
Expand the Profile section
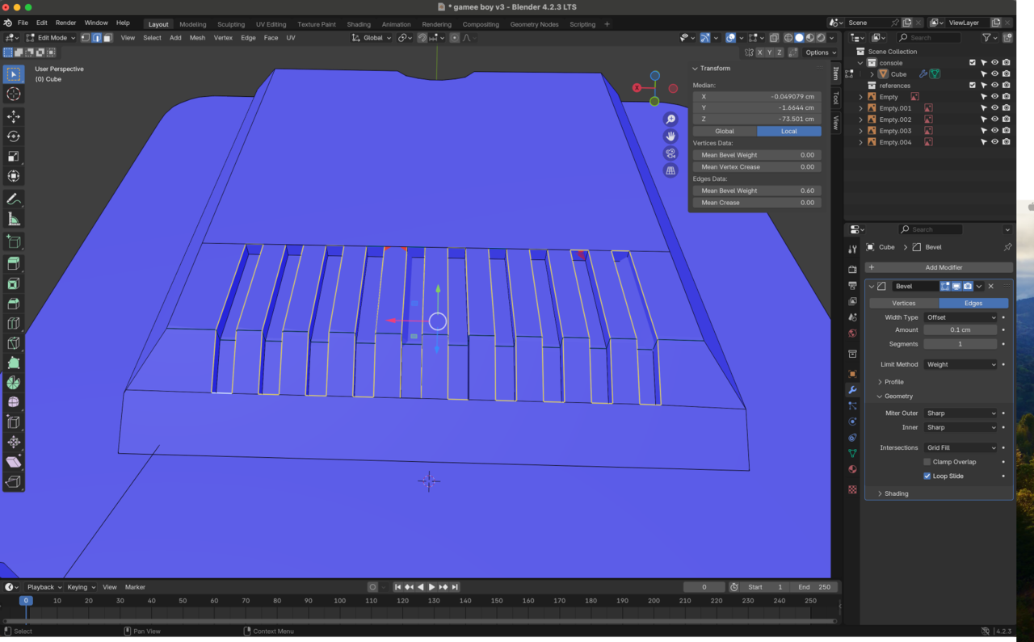893,382
